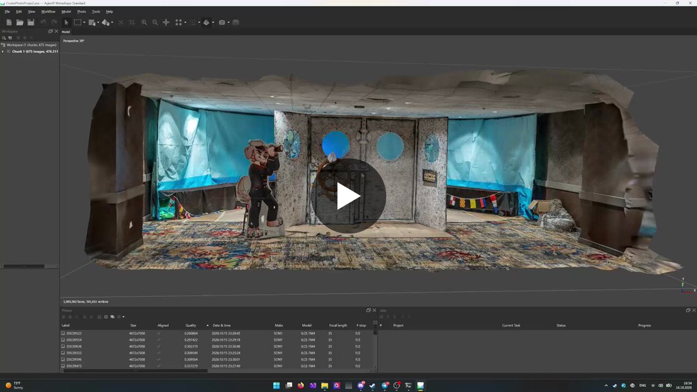Open the Move Region tool dropdown arrow
Viewport: 697px width, 392px height.
point(98,23)
